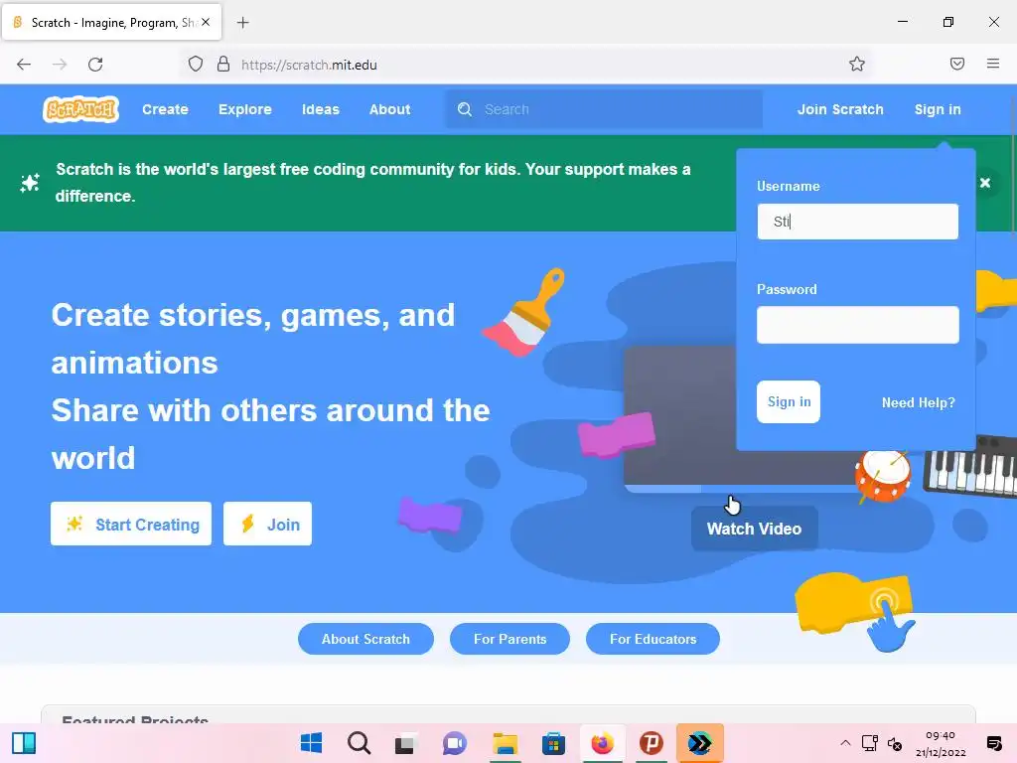Image resolution: width=1017 pixels, height=763 pixels.
Task: Click the Firefox taskbar icon
Action: click(x=603, y=743)
